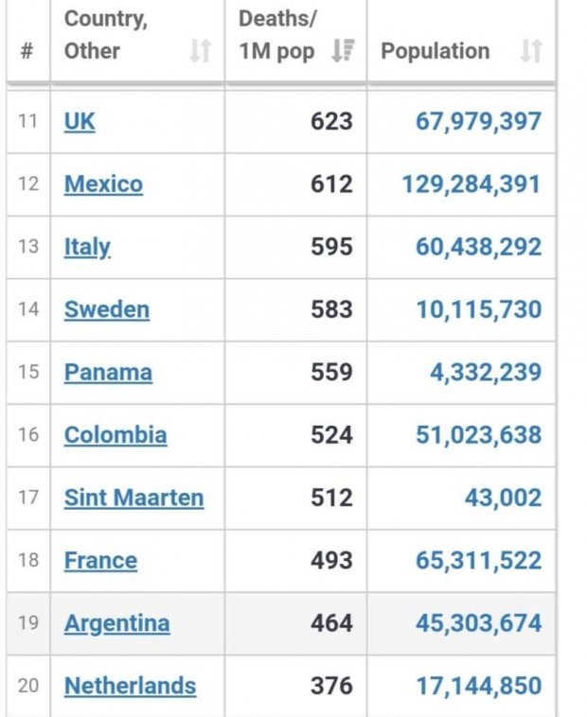587x717 pixels.
Task: Click Argentina population 45,303,674 link
Action: click(478, 623)
